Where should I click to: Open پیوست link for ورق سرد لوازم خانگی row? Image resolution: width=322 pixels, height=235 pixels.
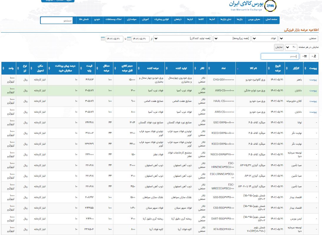[x=313, y=90]
